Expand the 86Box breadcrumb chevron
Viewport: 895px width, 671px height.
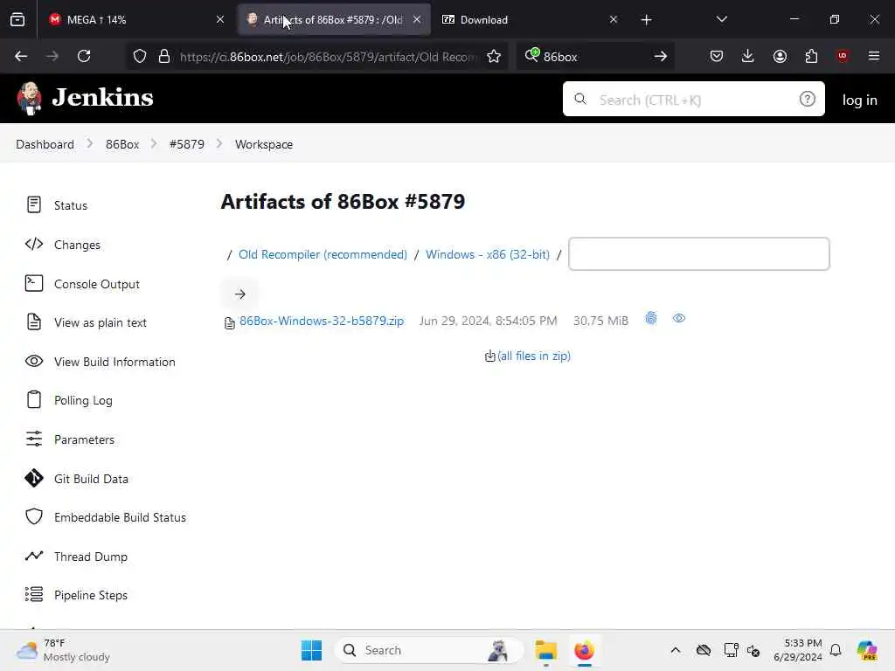(154, 144)
